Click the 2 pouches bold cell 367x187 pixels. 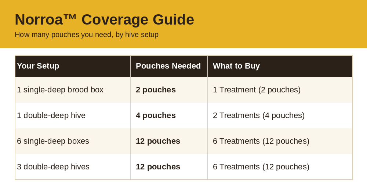(x=169, y=90)
